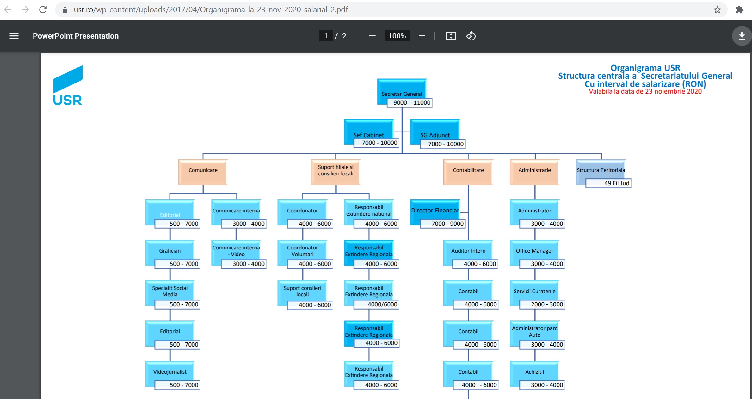Bookmark this page with the star icon
The image size is (752, 399).
(x=717, y=10)
